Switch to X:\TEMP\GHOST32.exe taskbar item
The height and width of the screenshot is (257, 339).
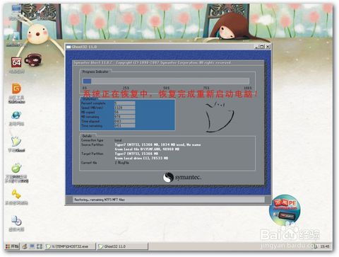point(70,246)
